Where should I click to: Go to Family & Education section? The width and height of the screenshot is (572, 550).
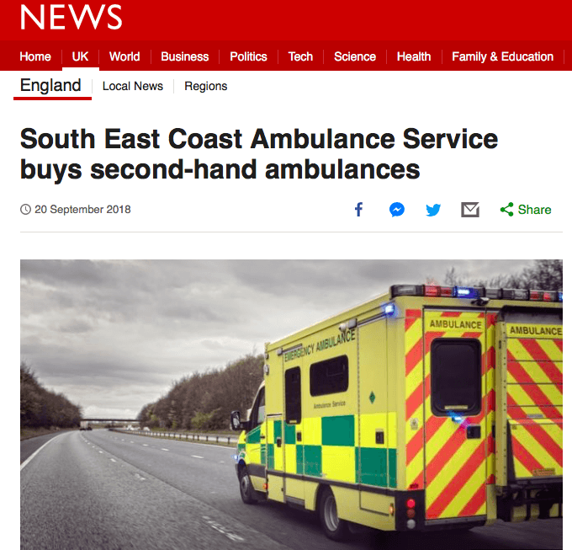coord(502,56)
